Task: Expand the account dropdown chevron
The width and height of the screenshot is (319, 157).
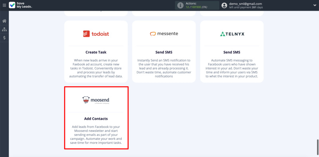Action: (x=315, y=6)
